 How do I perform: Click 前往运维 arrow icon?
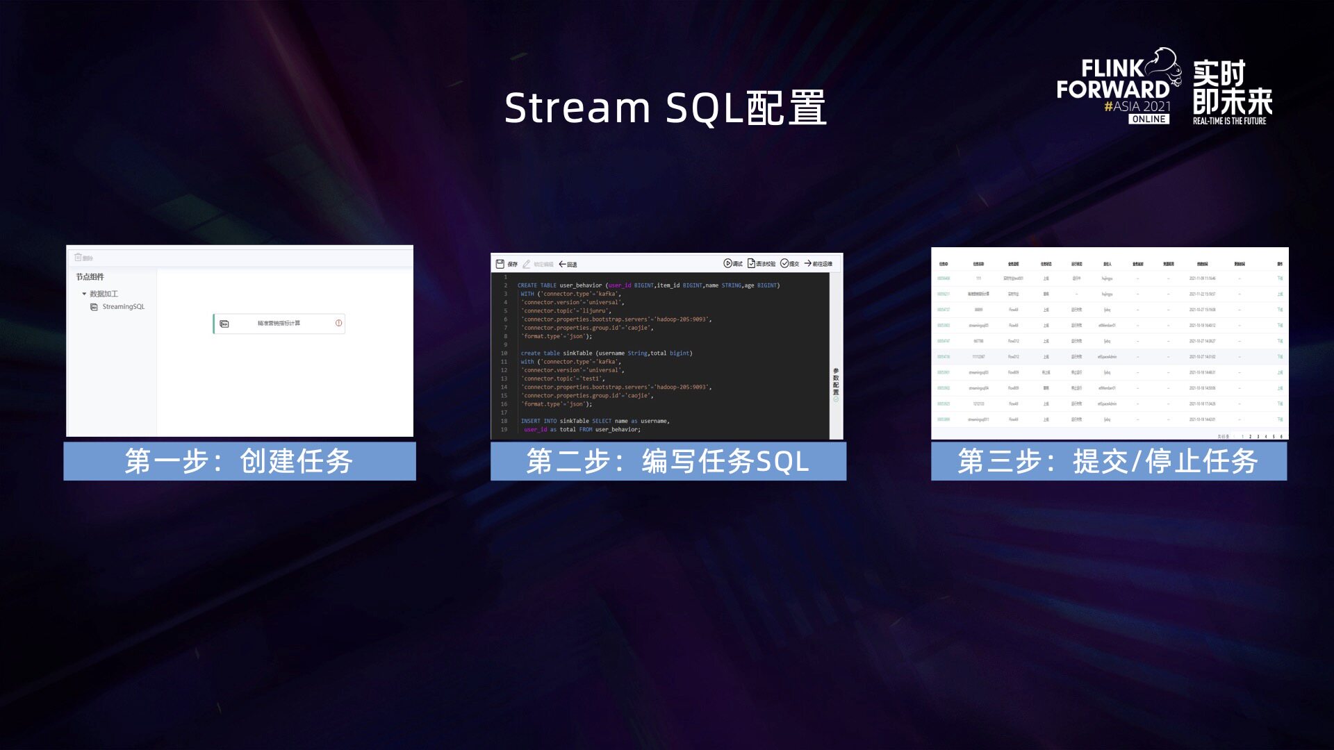[x=808, y=263]
